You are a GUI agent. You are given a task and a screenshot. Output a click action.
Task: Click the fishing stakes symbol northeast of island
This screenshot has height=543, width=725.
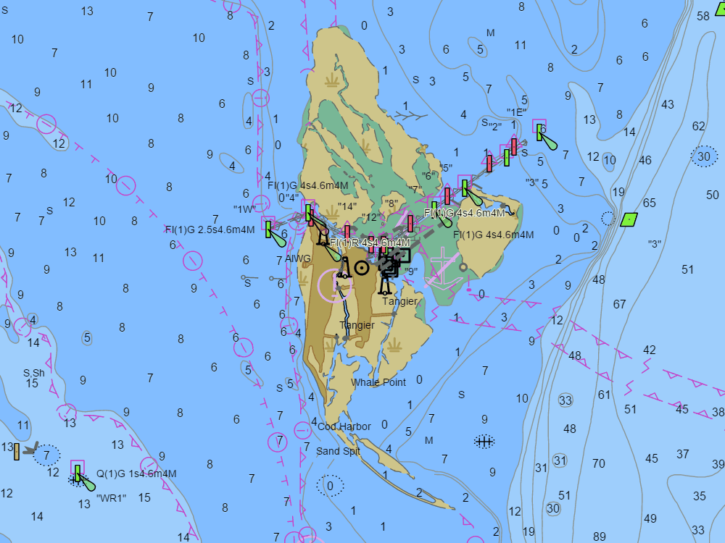click(411, 115)
